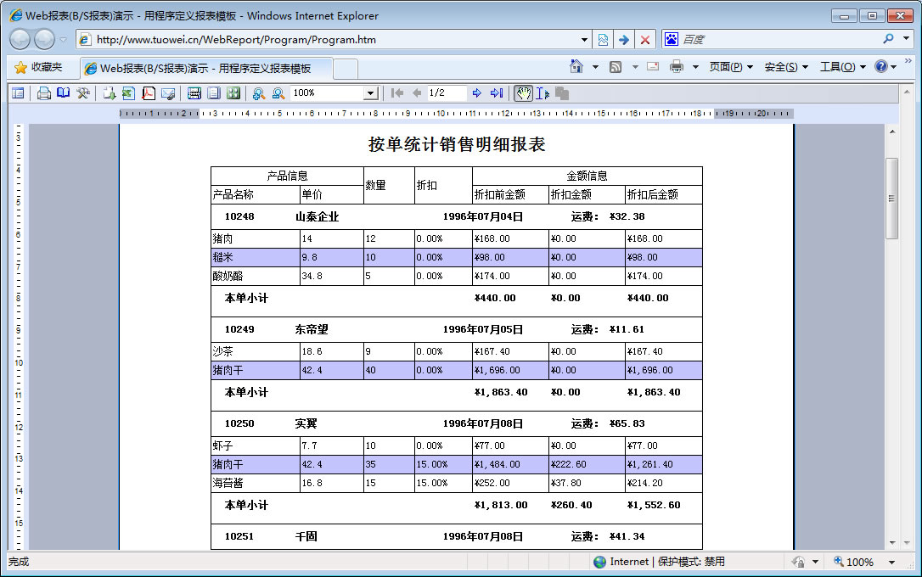
Task: Send the report by email icon
Action: [x=168, y=93]
